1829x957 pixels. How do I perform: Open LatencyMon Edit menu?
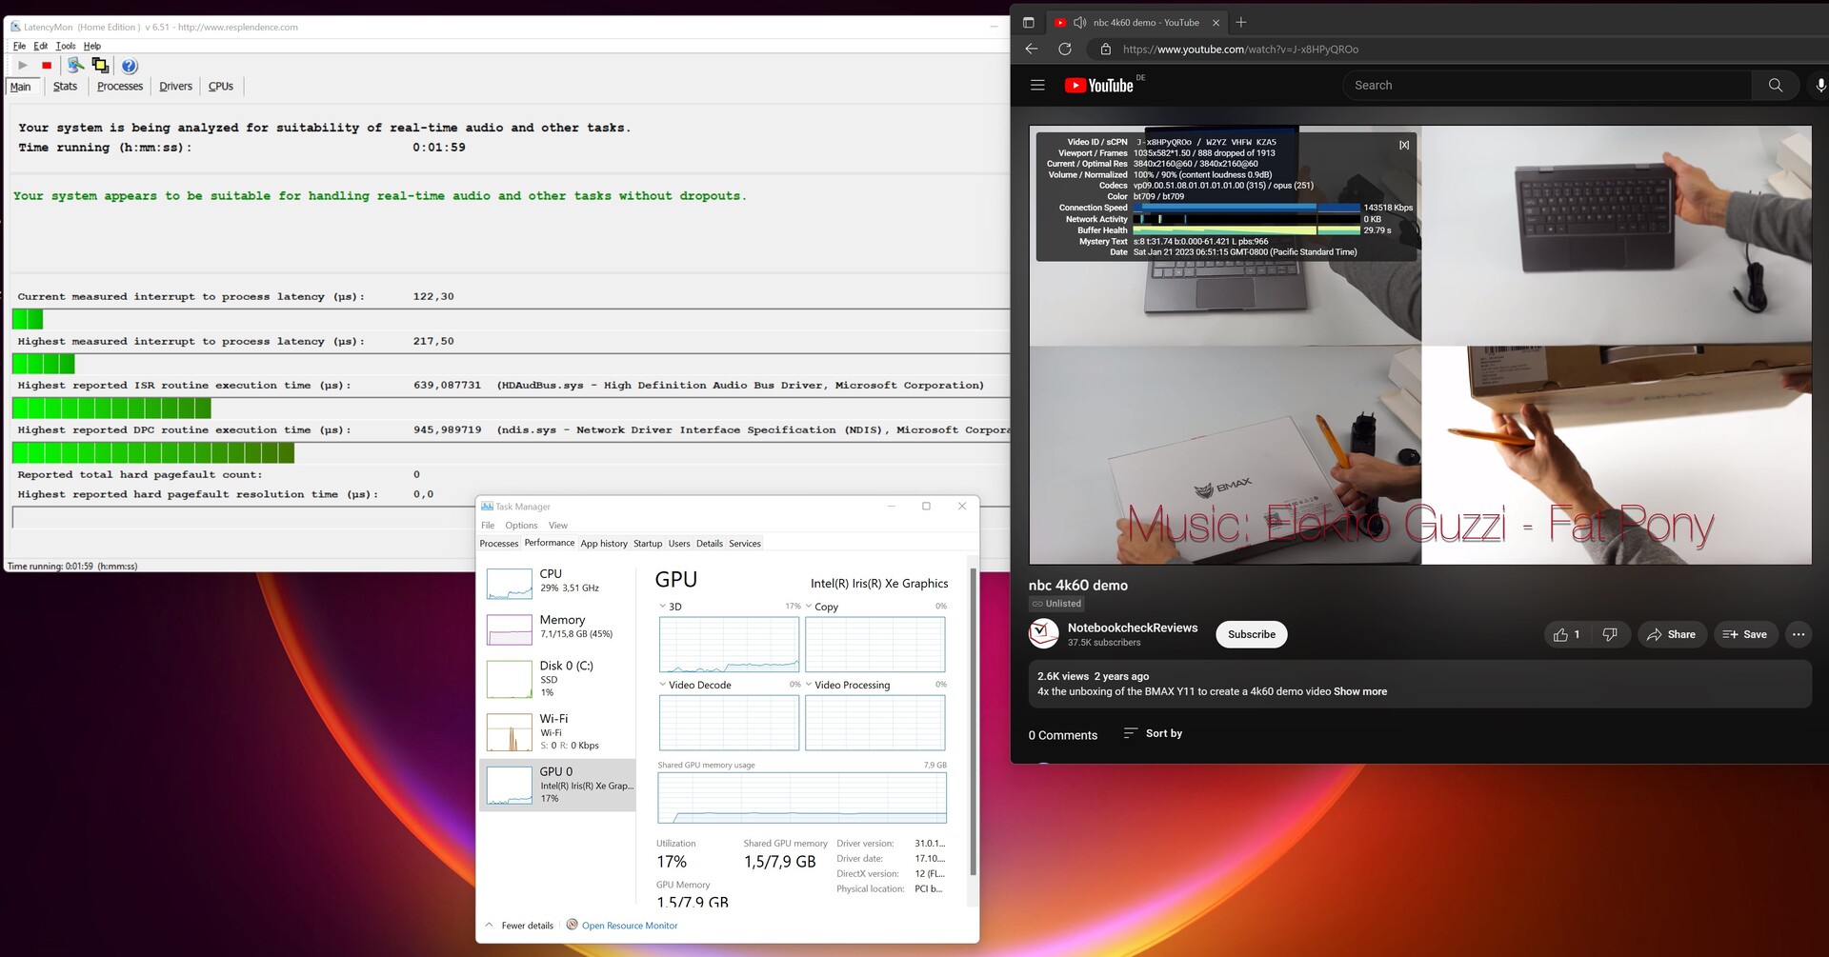(x=41, y=46)
